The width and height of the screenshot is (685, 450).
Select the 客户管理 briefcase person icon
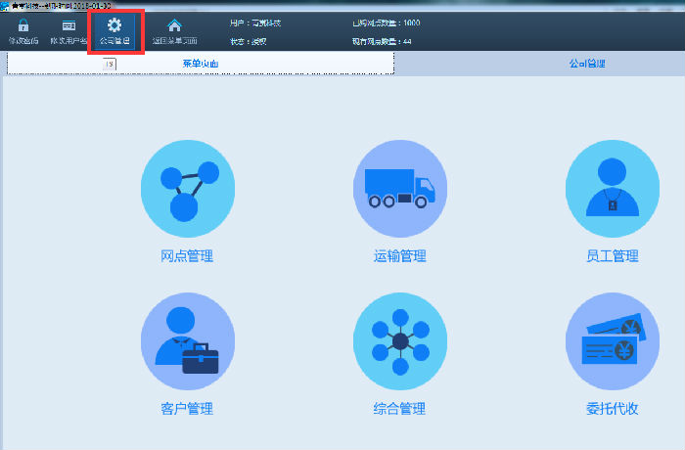[x=188, y=339]
